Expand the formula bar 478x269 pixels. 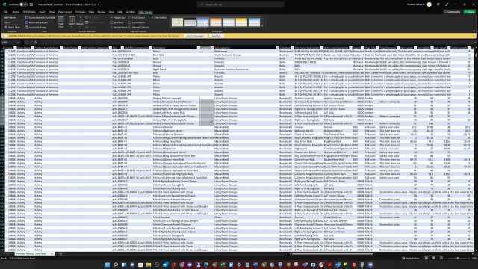(475, 42)
